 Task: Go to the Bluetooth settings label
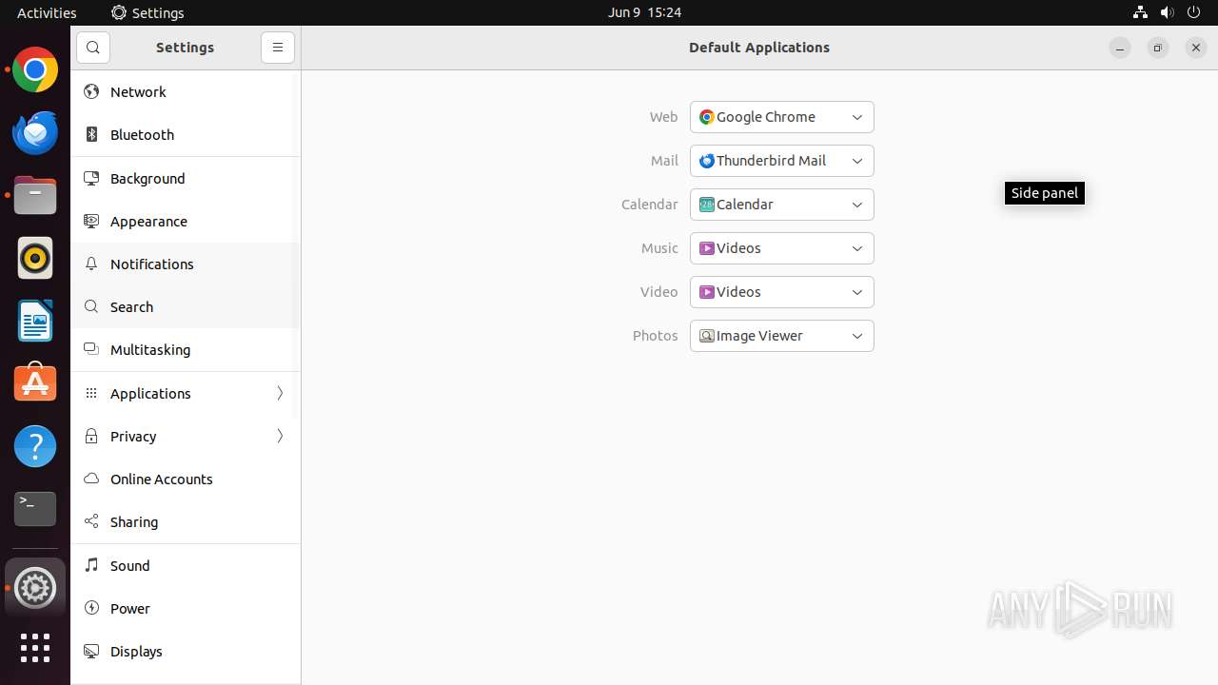[x=142, y=135]
